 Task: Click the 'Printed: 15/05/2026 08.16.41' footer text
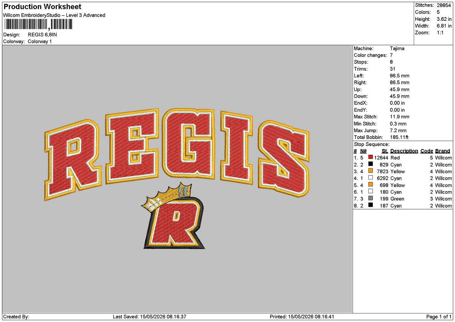pos(302,317)
